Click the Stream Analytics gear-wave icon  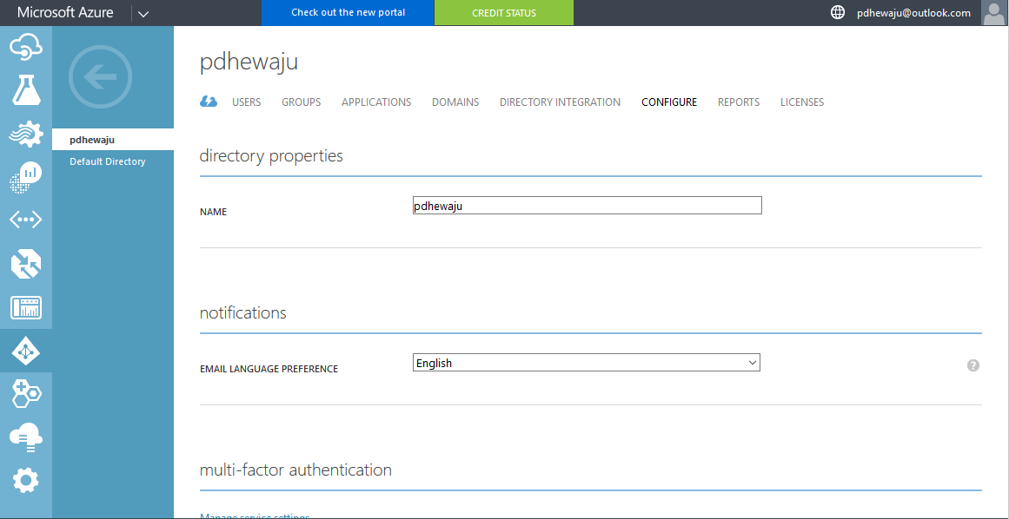point(26,134)
